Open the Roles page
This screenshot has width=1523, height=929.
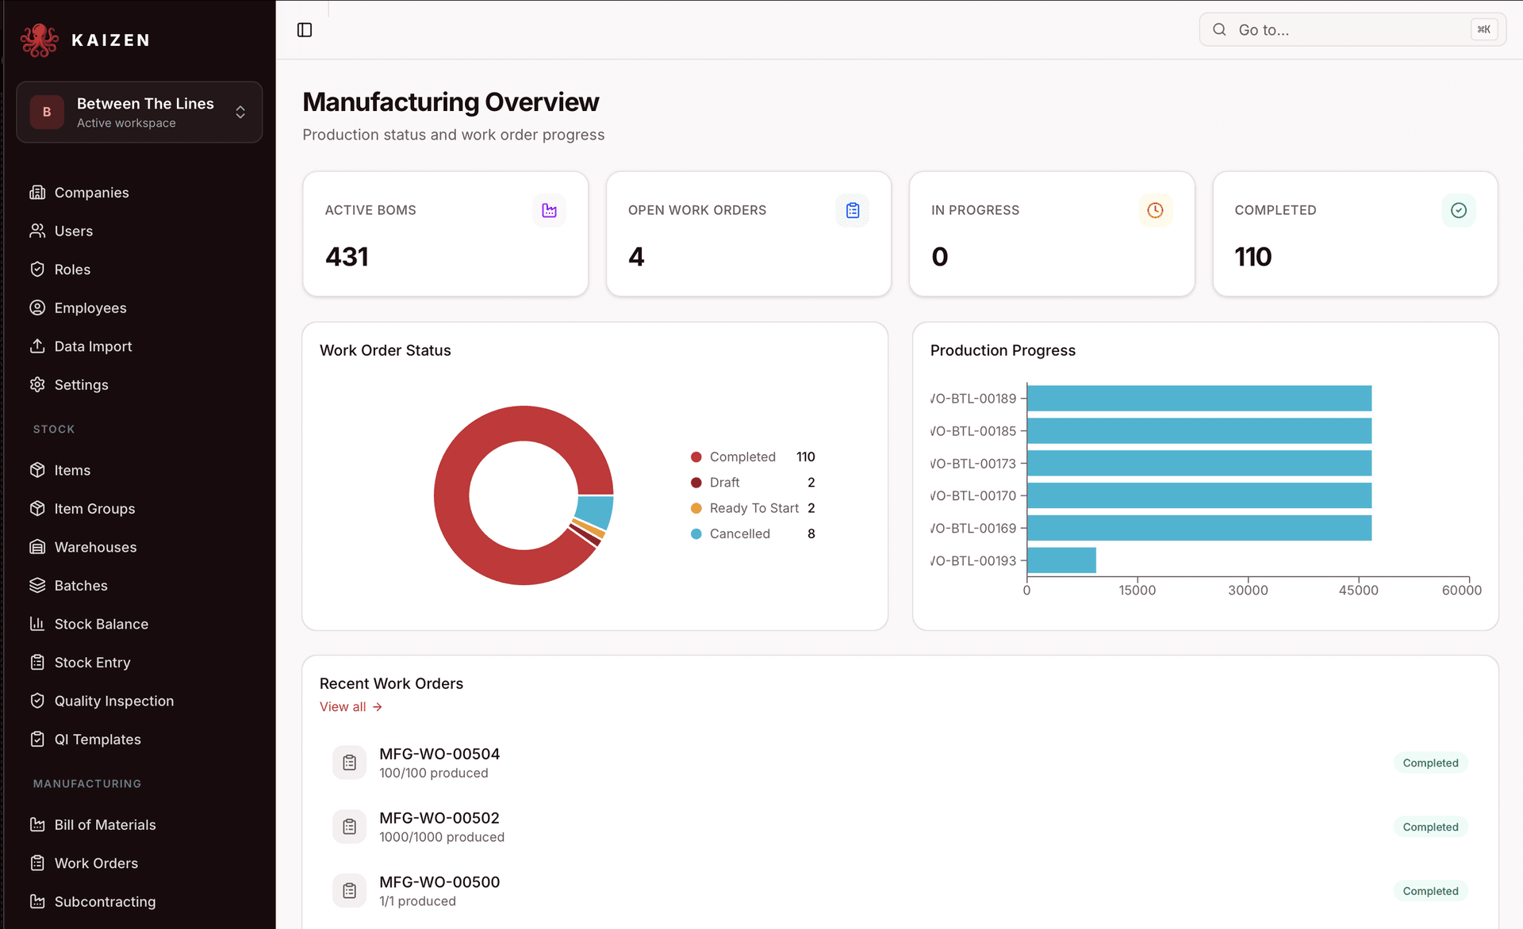72,270
